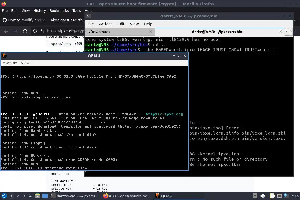Click the tracking protection shield icon
Screen dimensions: 300x200
coord(35,31)
